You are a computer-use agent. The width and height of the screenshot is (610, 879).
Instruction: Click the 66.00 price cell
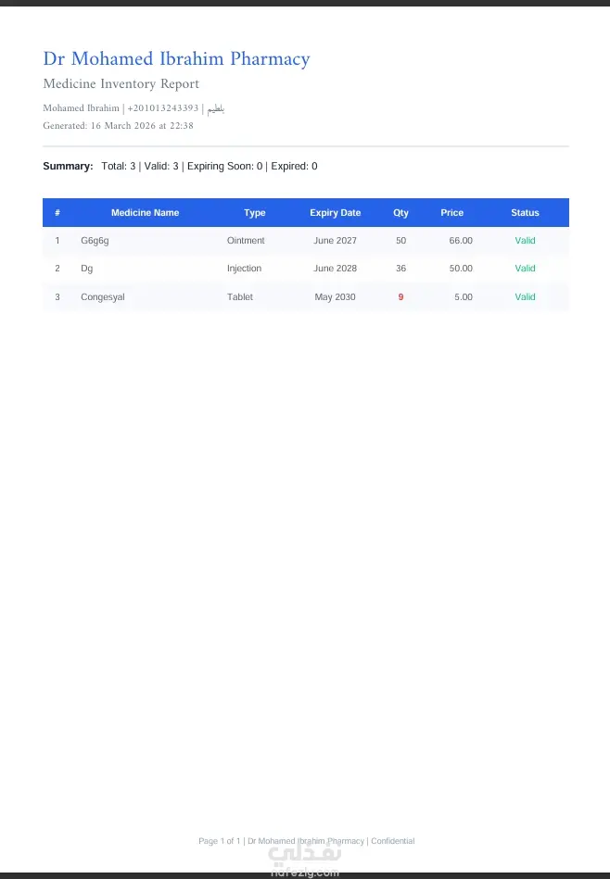pos(461,241)
